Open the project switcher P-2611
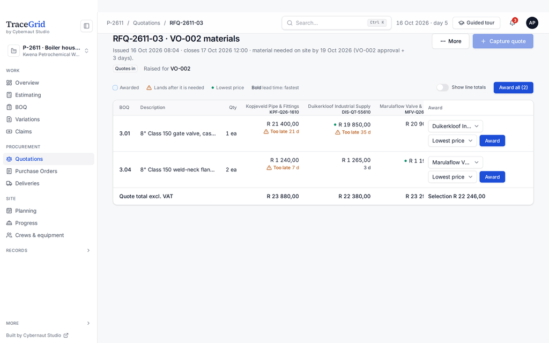 (x=48, y=51)
